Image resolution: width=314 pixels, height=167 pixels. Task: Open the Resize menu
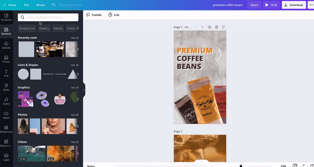pos(40,5)
